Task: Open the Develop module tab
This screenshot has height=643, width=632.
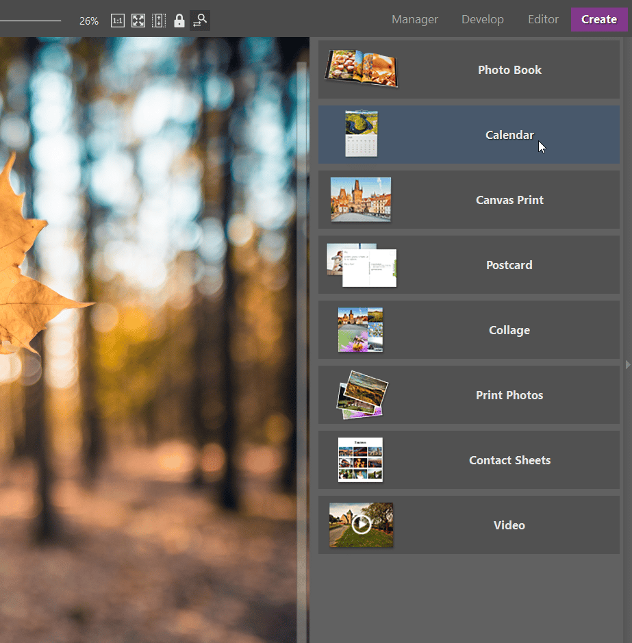Action: 482,19
